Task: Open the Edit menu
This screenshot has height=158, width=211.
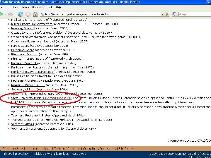Action: (8, 7)
